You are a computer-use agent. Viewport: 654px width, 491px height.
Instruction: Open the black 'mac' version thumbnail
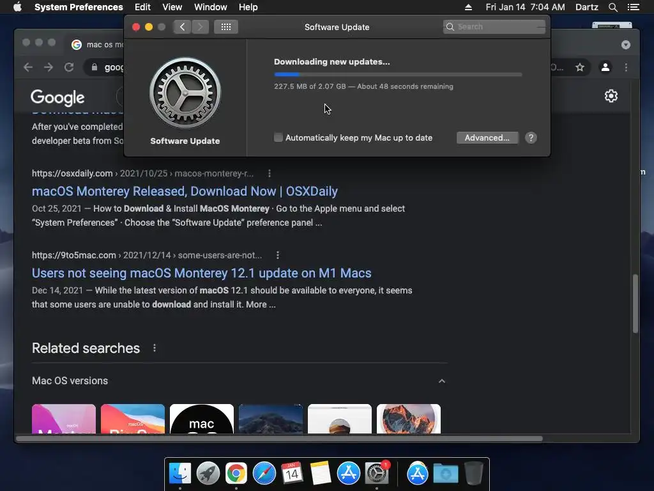pyautogui.click(x=202, y=419)
